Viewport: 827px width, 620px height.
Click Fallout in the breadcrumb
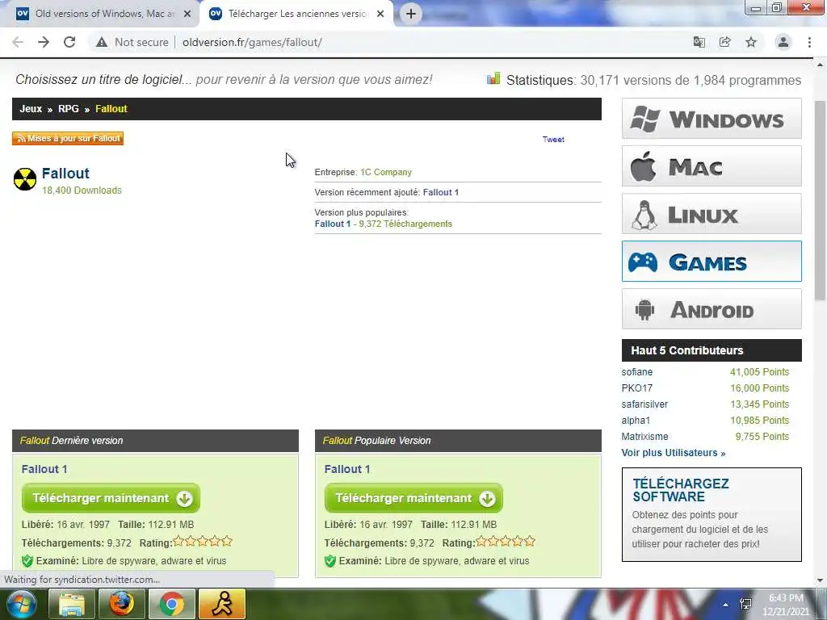(x=111, y=109)
